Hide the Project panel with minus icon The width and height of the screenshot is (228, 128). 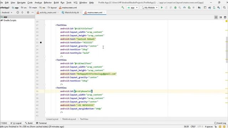(32, 12)
